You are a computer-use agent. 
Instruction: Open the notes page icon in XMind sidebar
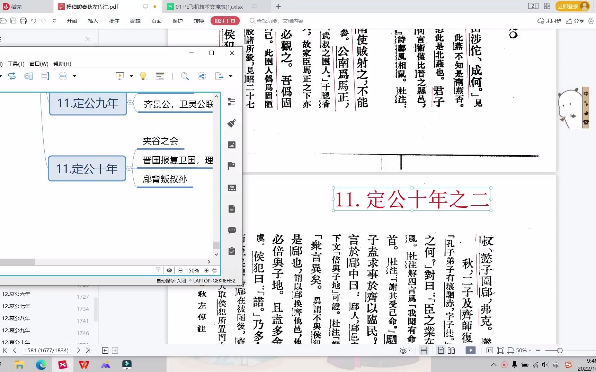[232, 209]
